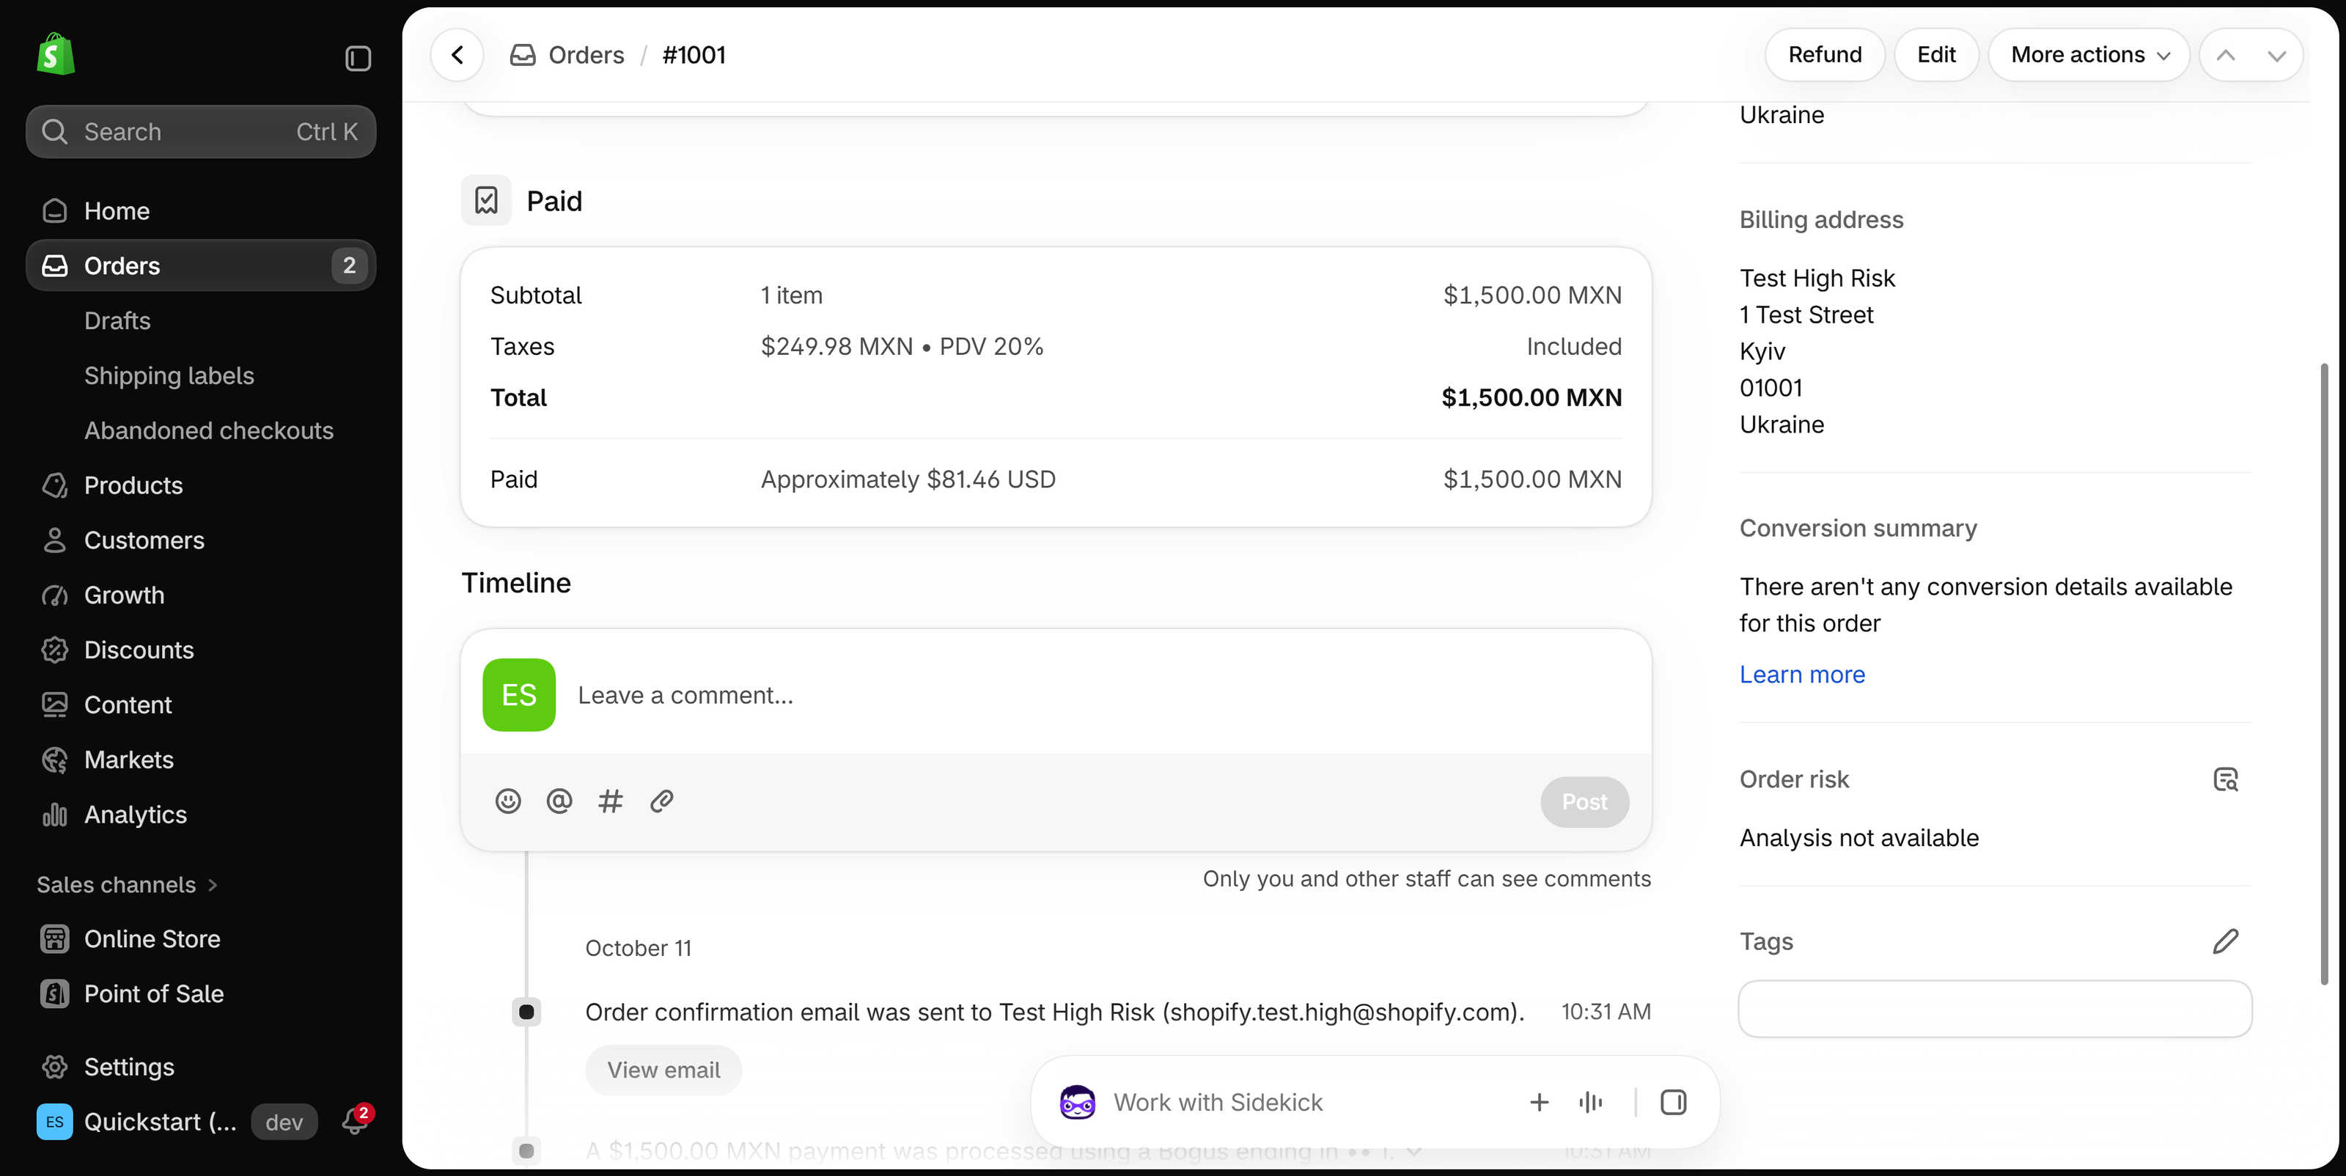Open the Quickstart store switcher
This screenshot has width=2346, height=1176.
(177, 1121)
